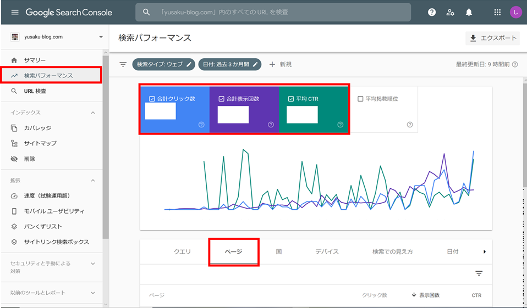Click the layers icon for サイトリンク検索ボックス
Viewport: 527px width, 308px height.
click(14, 242)
